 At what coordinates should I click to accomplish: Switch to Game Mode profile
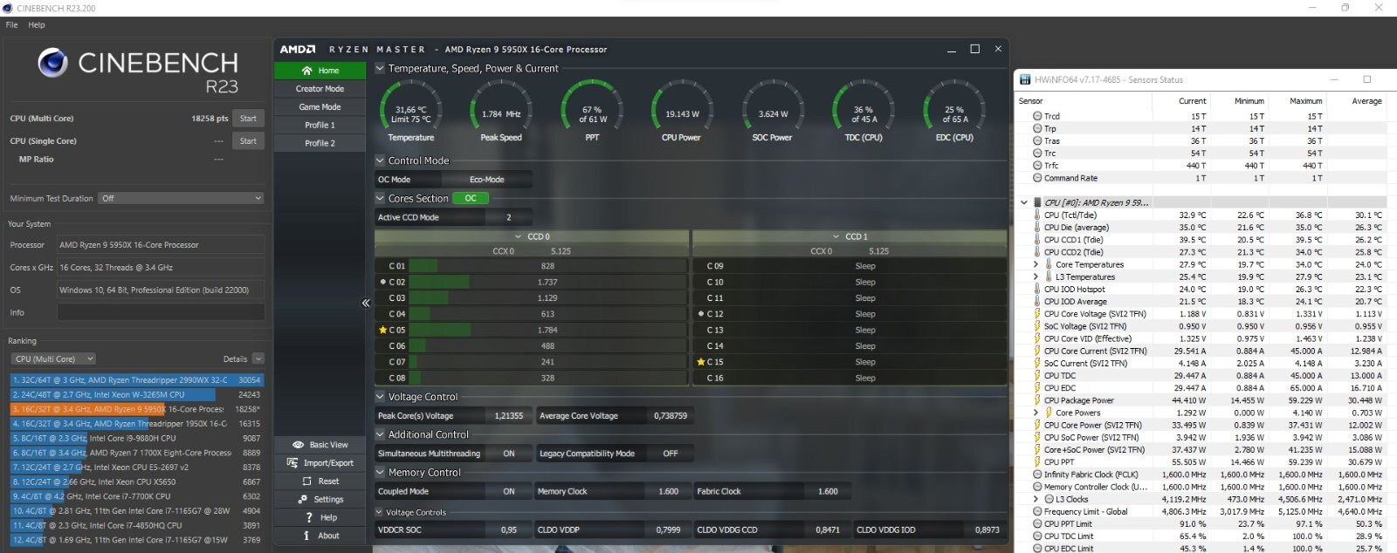[x=320, y=107]
